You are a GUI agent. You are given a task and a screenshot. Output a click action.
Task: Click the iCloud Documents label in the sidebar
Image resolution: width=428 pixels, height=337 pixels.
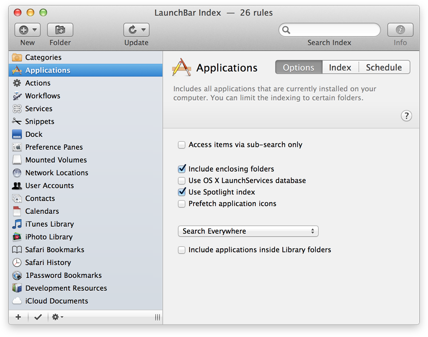(56, 301)
